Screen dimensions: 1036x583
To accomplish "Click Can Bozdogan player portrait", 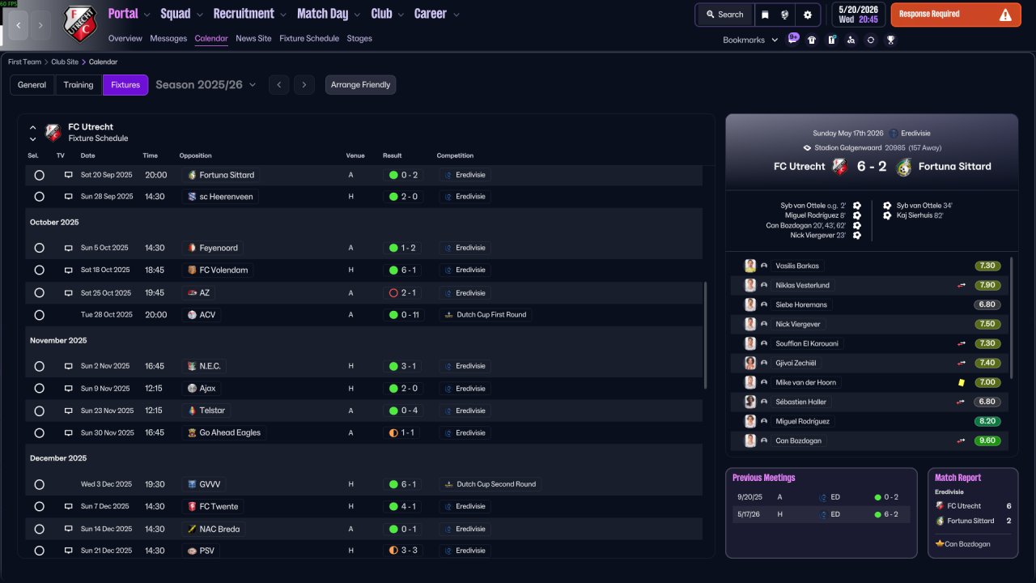I will tap(750, 440).
